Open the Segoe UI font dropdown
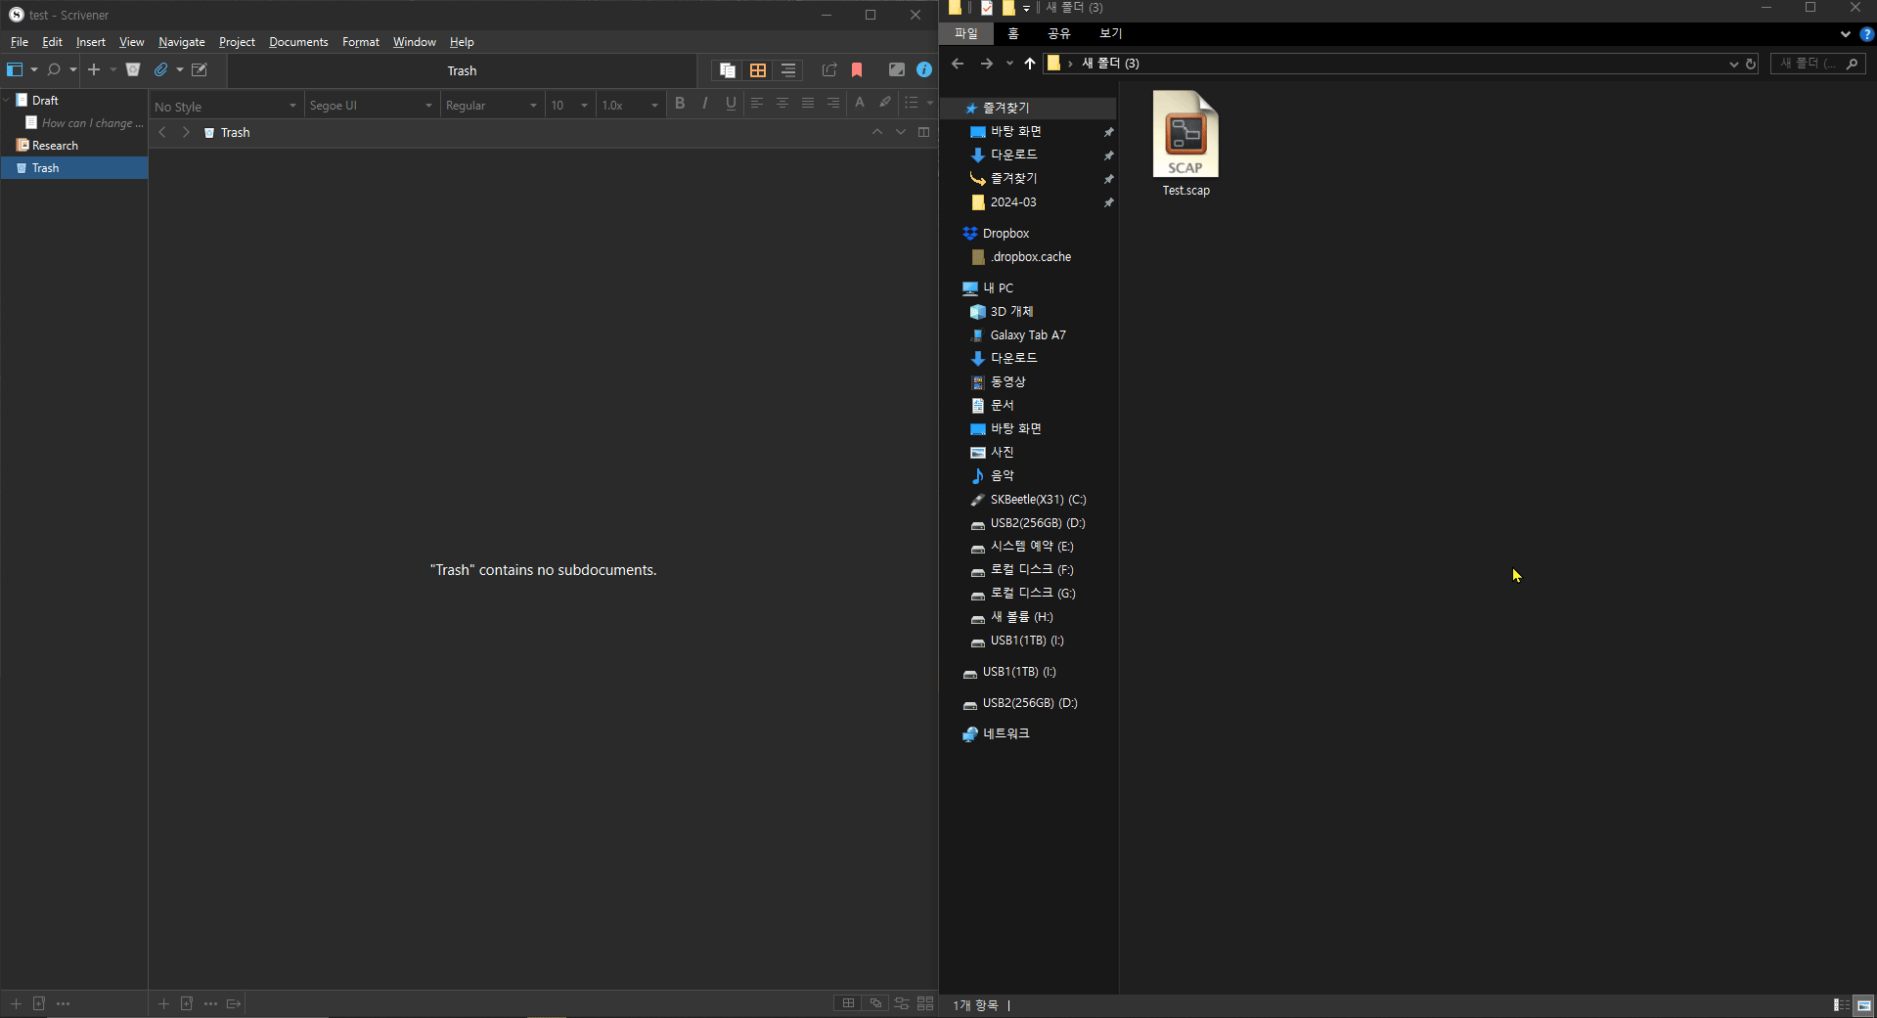 [370, 106]
